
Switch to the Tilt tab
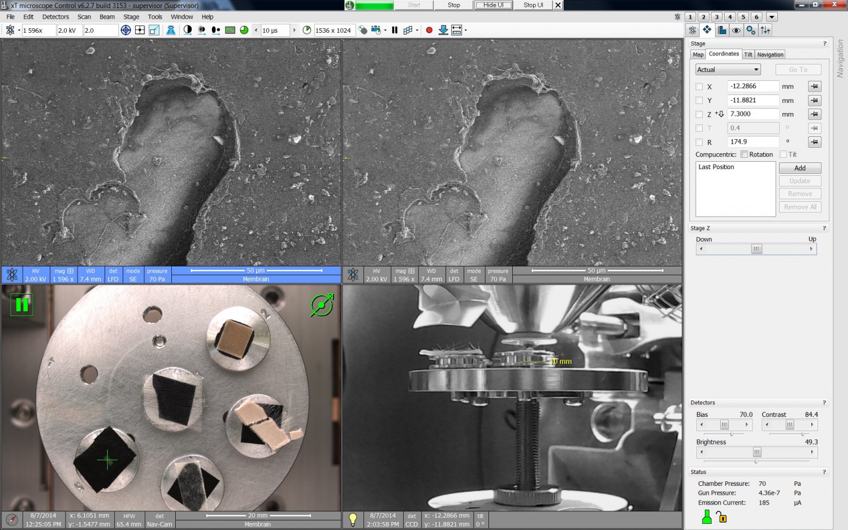(748, 55)
